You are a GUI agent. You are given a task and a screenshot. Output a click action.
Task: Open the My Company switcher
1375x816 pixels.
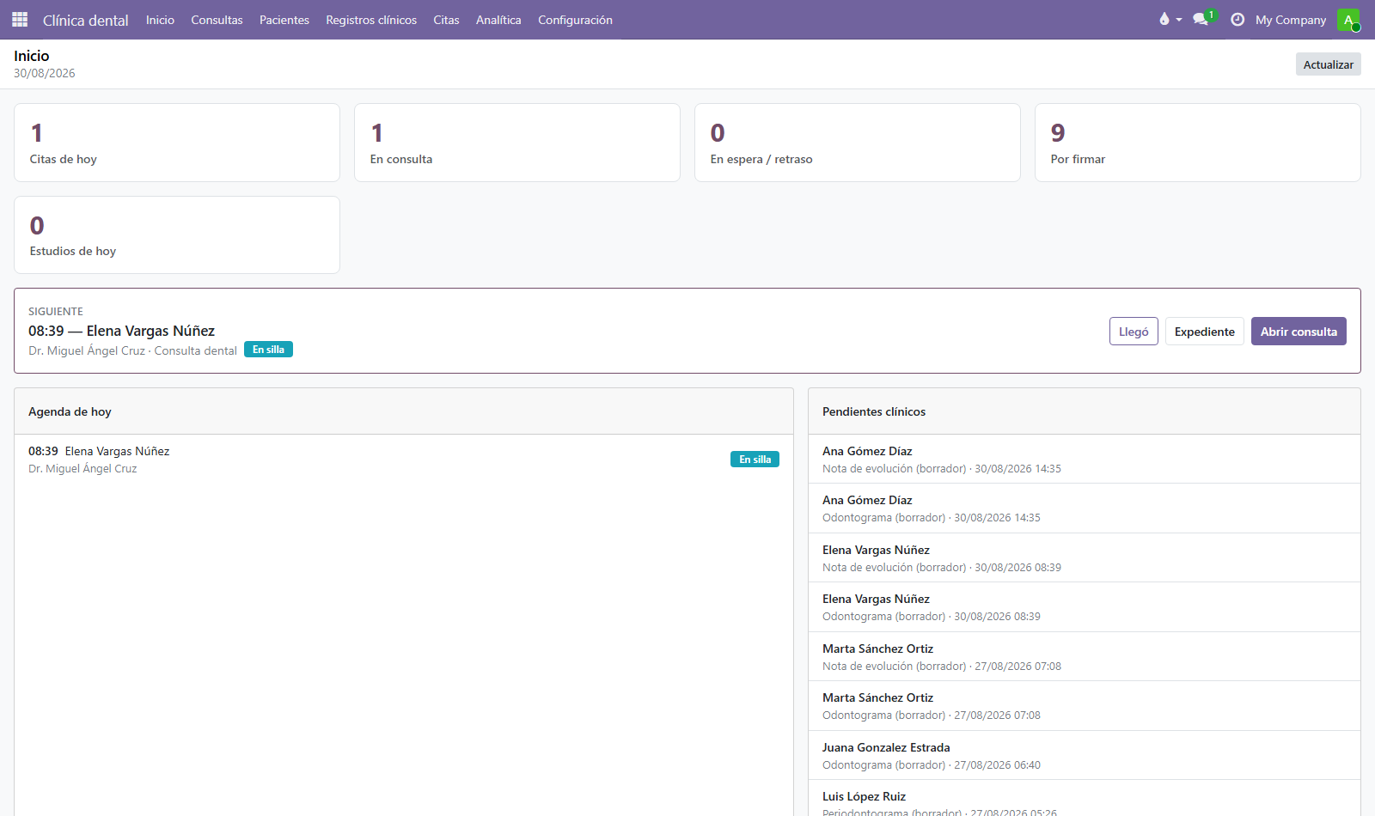pos(1291,20)
